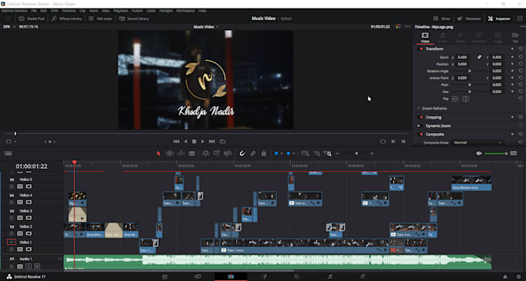Open the Metadata panel
The height and width of the screenshot is (281, 526).
click(x=469, y=19)
